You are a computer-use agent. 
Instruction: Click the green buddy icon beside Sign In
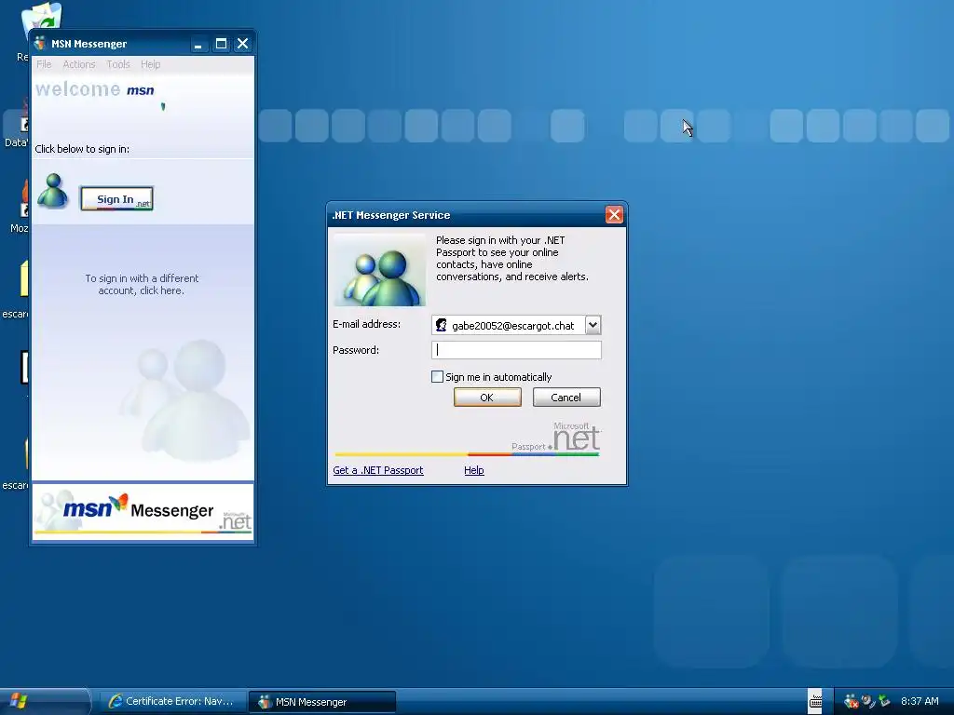[x=53, y=191]
